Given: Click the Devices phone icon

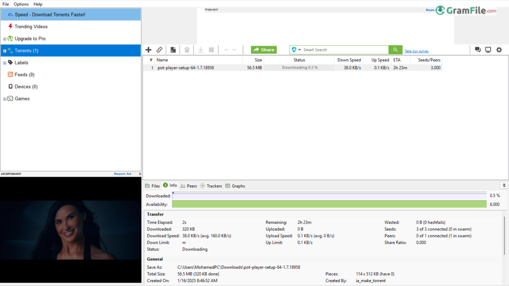Looking at the screenshot, I should click(x=10, y=86).
